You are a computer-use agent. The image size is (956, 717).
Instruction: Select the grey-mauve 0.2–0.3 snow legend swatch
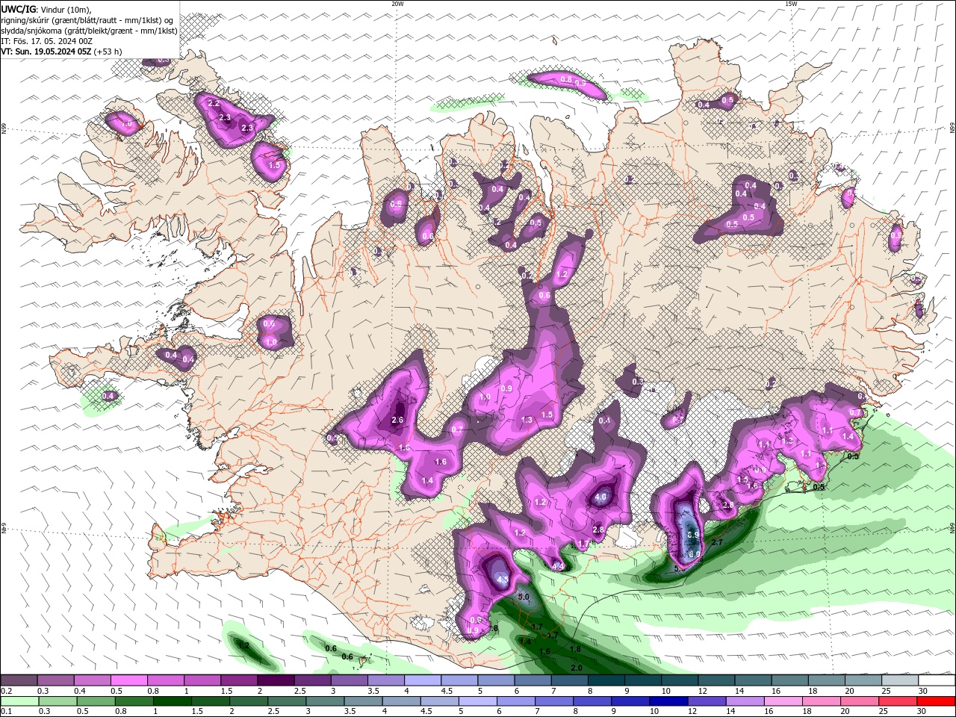tap(19, 680)
